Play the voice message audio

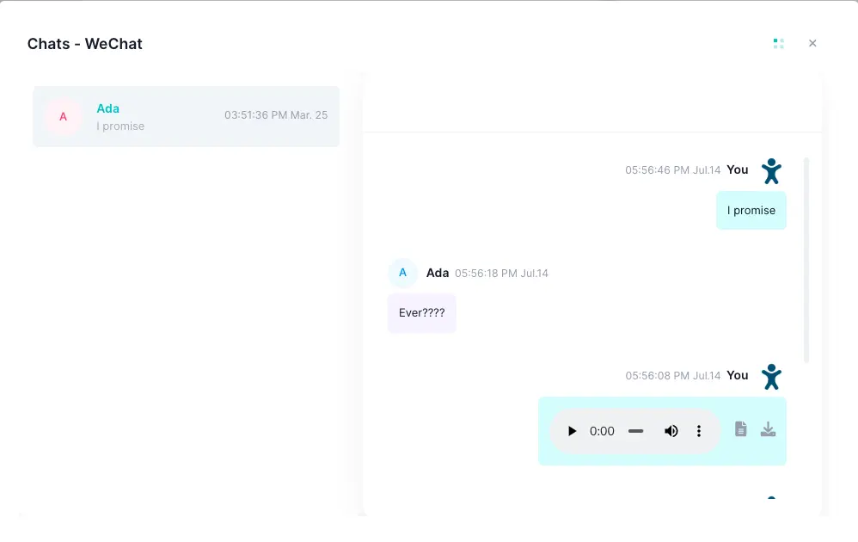(572, 431)
